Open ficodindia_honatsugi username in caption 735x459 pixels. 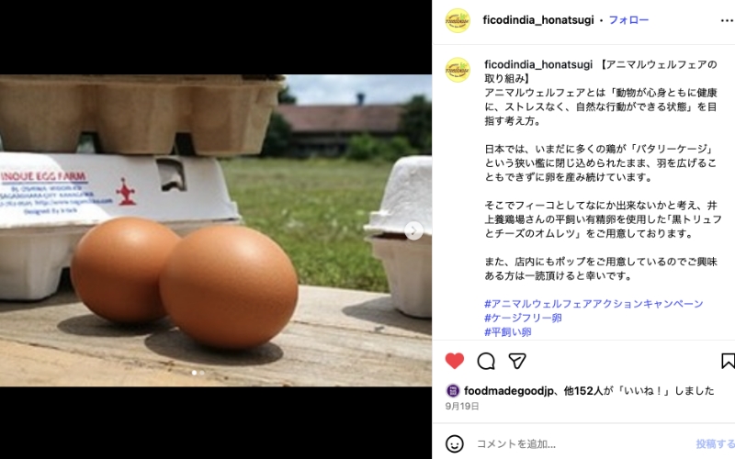538,64
